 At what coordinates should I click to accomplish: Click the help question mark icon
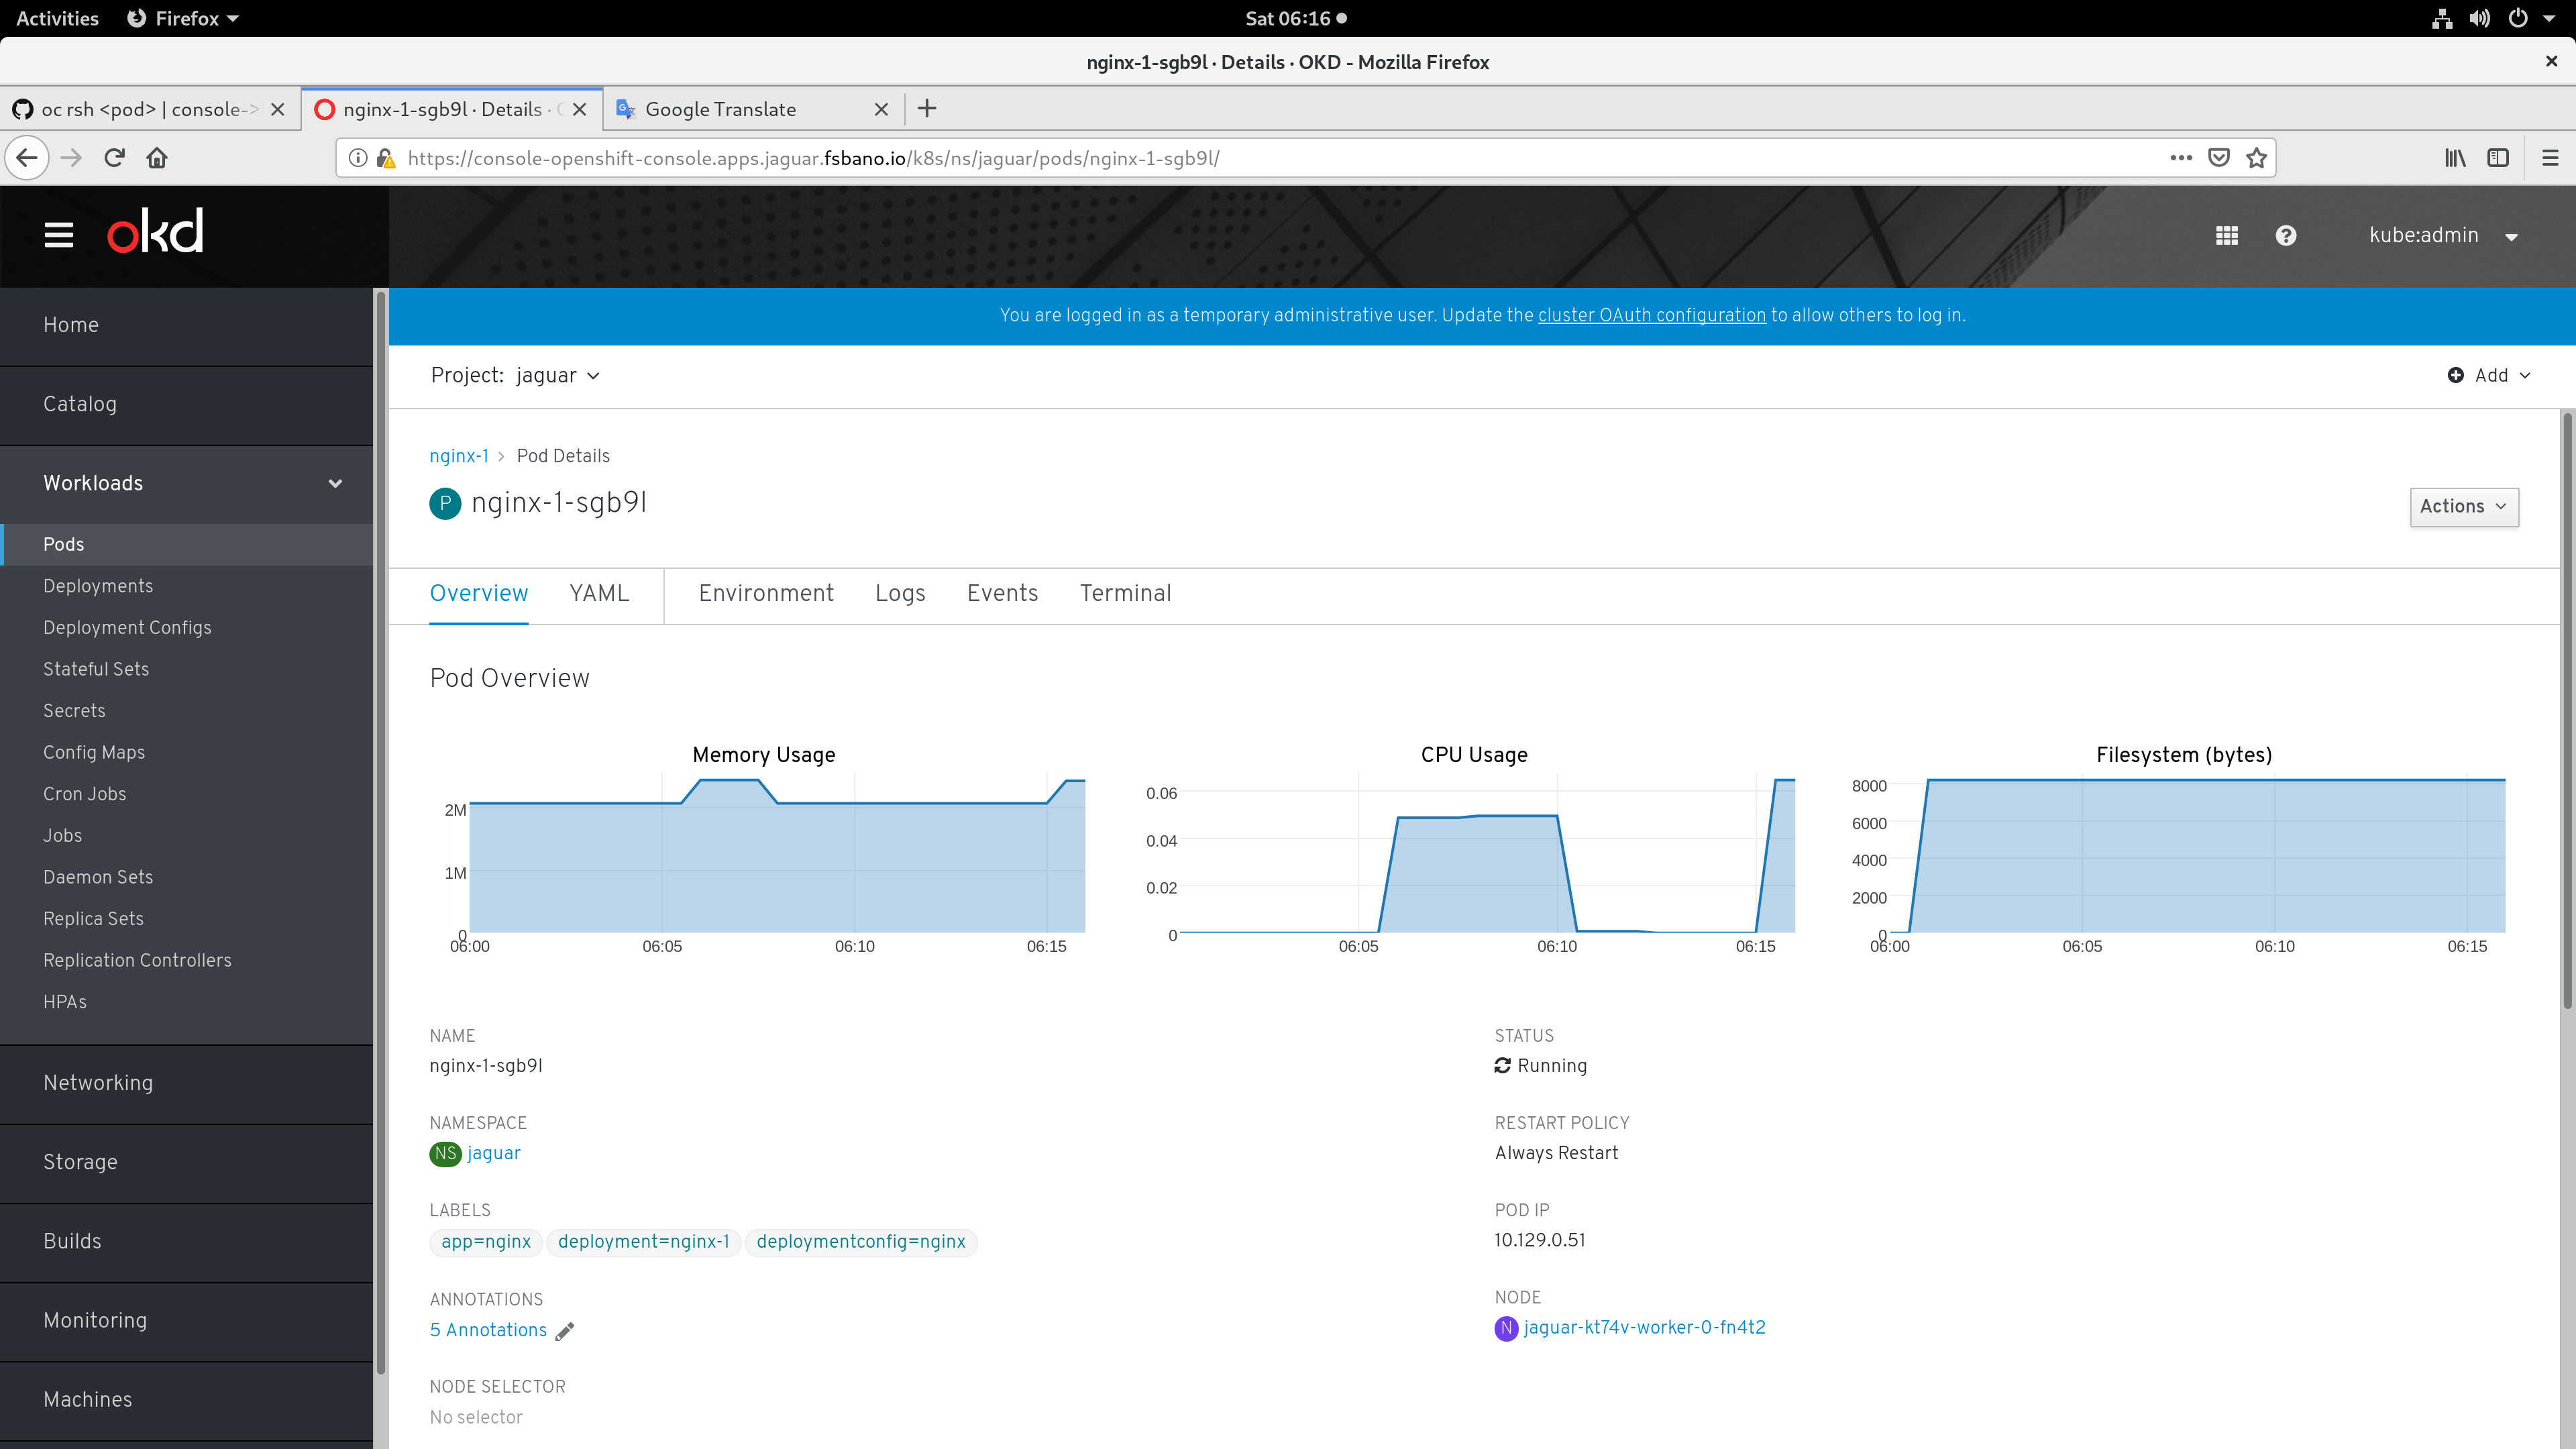click(2287, 235)
